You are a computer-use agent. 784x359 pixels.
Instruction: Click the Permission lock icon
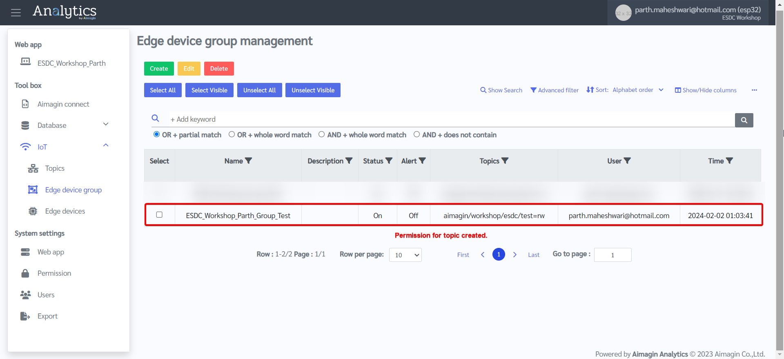point(25,273)
